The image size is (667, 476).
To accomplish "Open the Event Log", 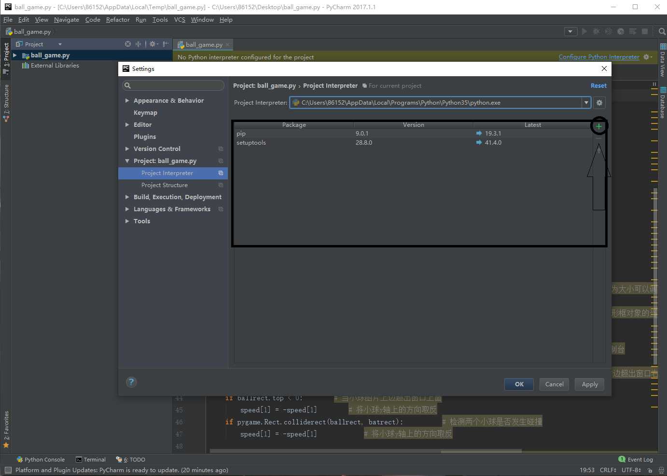I will (636, 460).
